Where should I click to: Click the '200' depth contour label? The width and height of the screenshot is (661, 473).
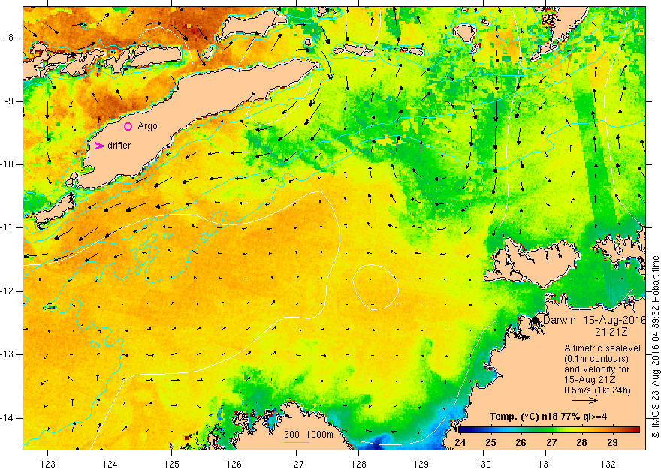(291, 435)
